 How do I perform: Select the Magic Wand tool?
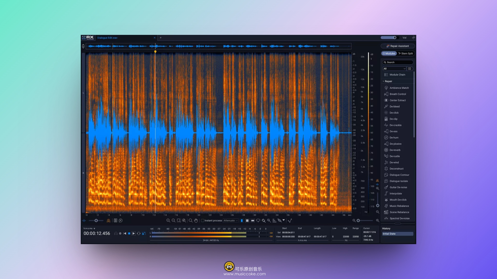point(269,221)
